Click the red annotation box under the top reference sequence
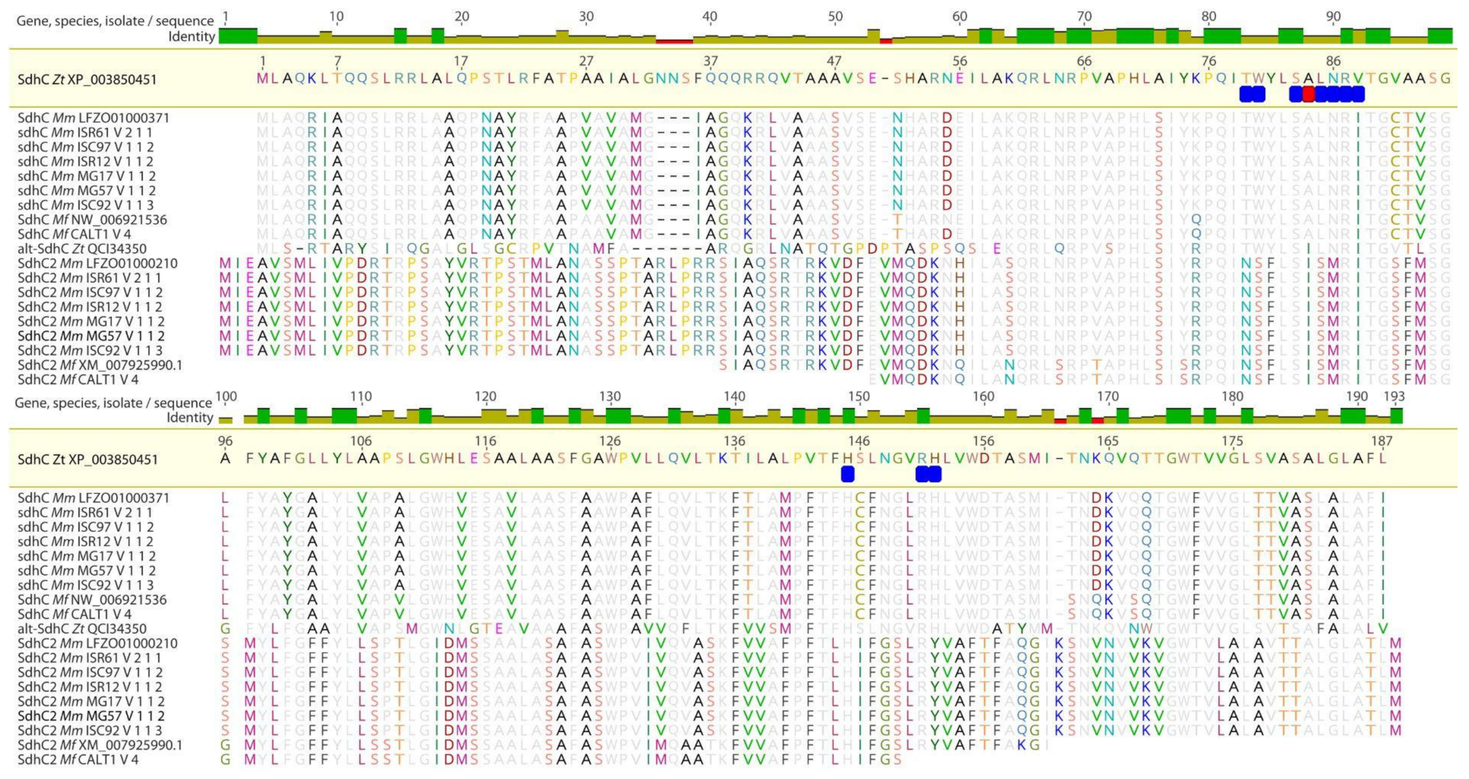This screenshot has height=779, width=1469. coord(1308,94)
